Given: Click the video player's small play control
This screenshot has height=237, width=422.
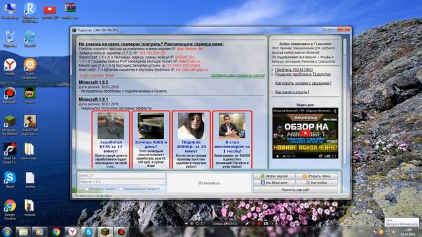Looking at the screenshot, I should pos(277,156).
